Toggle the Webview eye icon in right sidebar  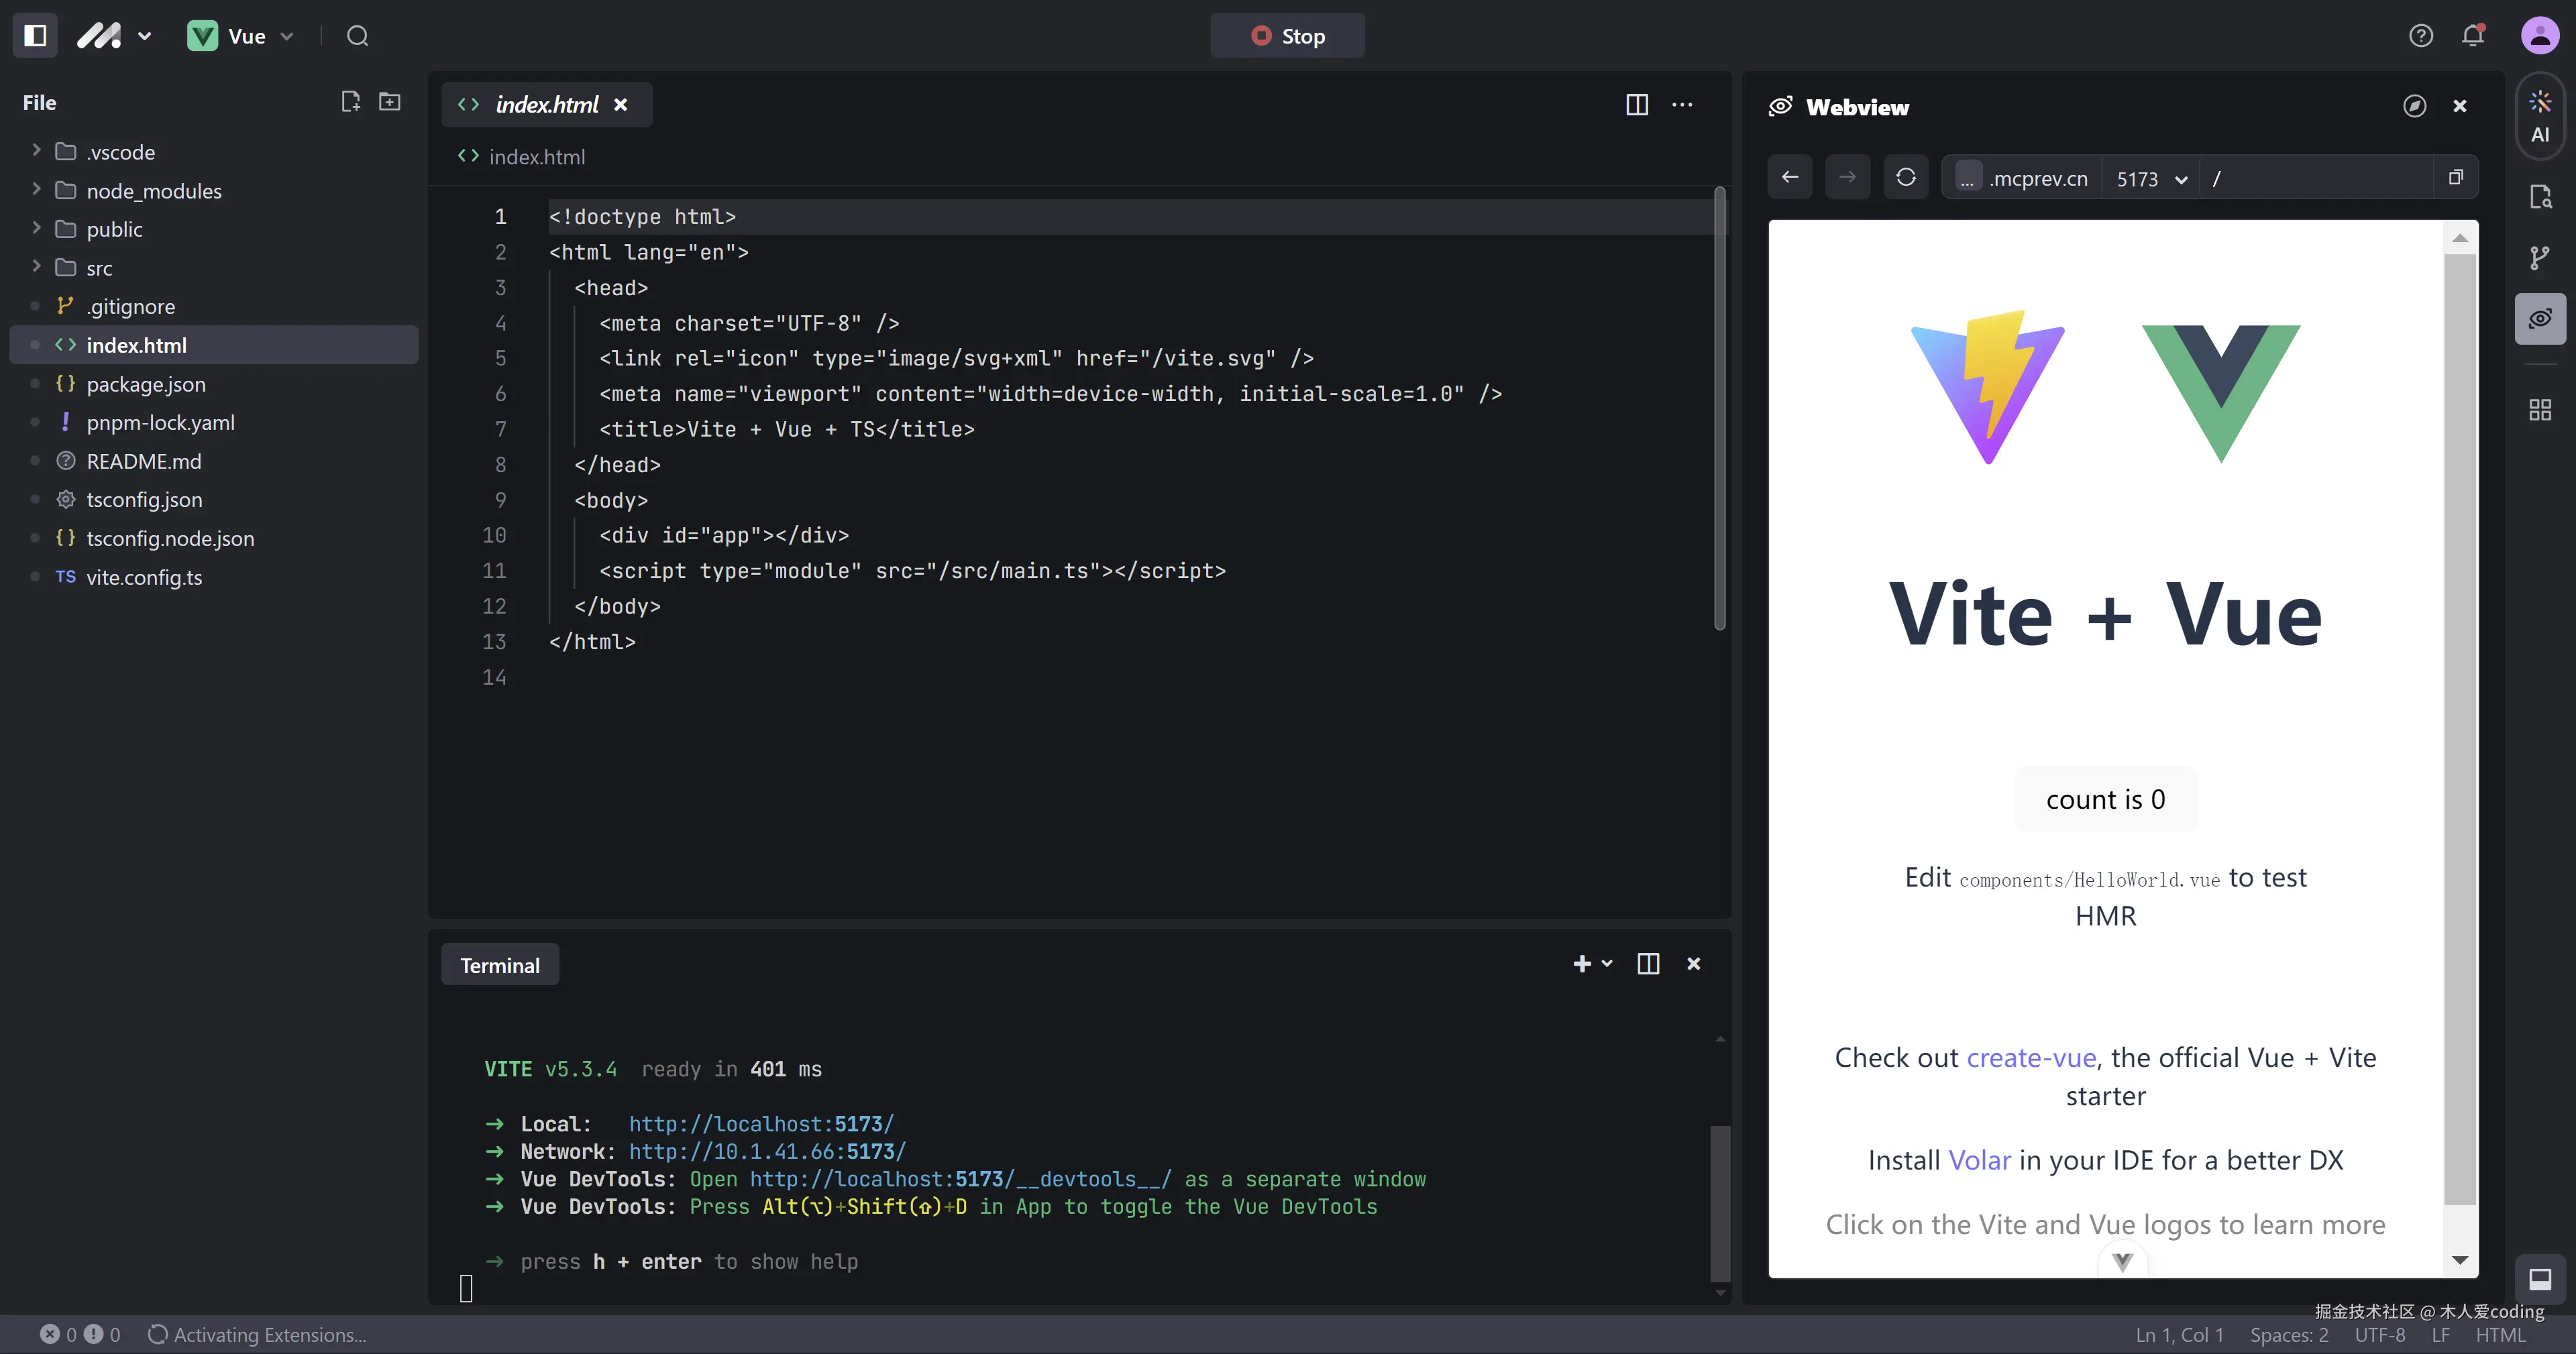pos(2540,319)
